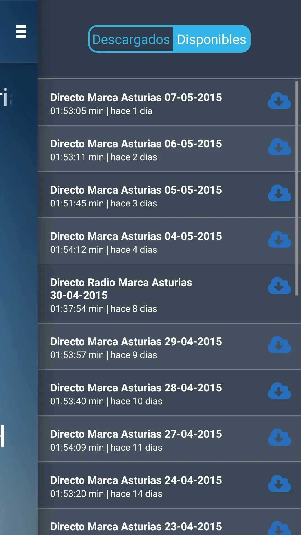301x535 pixels.
Task: Download Directo Marca Asturias 23-04-2015 episode
Action: pyautogui.click(x=279, y=528)
